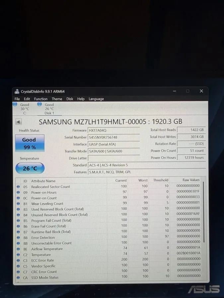Click status dot for Runtime Bad Block
This screenshot has width=224, height=298.
click(x=18, y=232)
